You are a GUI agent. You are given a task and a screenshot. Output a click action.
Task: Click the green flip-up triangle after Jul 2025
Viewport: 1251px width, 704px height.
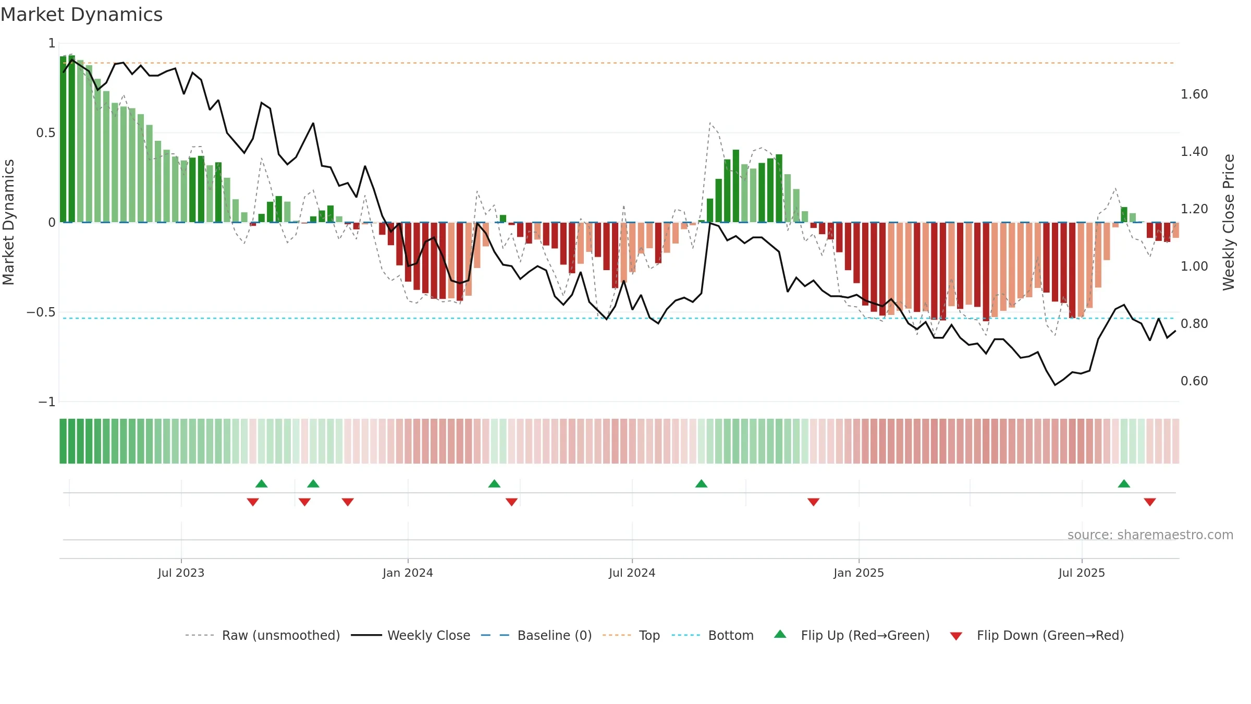tap(1124, 483)
